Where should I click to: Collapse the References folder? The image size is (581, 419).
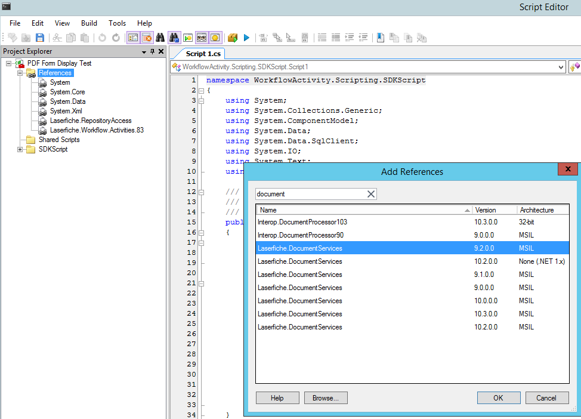pyautogui.click(x=20, y=73)
